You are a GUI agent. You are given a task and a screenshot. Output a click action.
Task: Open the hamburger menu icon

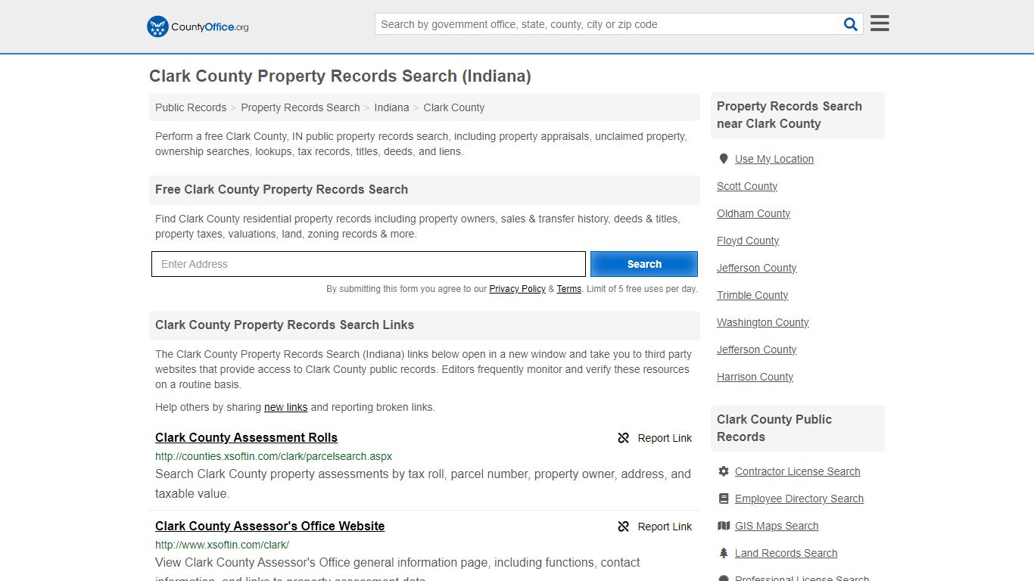tap(880, 23)
